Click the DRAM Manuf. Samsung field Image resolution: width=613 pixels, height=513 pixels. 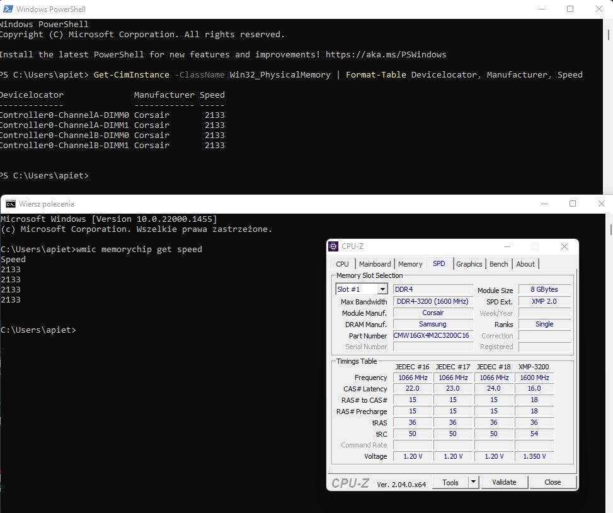click(433, 324)
